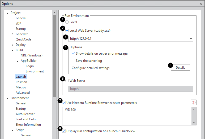Viewport: 205px width, 139px height.
Task: Select the Local run environment radio button
Action: [67, 22]
